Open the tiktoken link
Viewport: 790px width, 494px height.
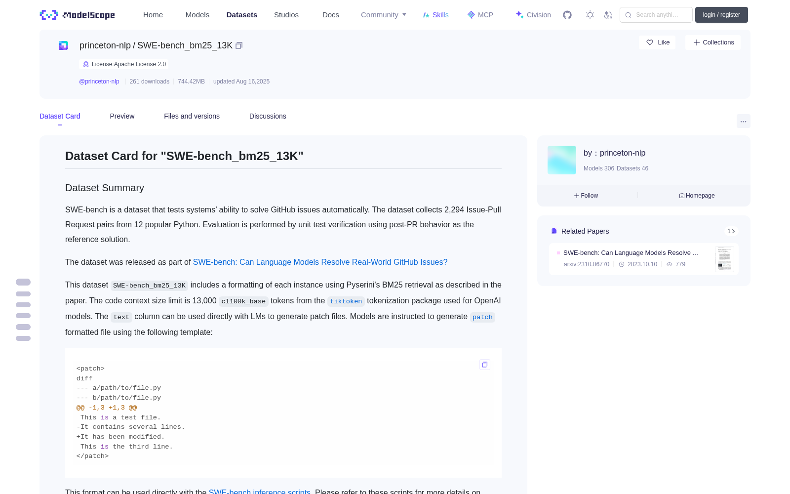coord(346,301)
